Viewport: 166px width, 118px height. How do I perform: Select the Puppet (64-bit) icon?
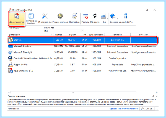11,64
